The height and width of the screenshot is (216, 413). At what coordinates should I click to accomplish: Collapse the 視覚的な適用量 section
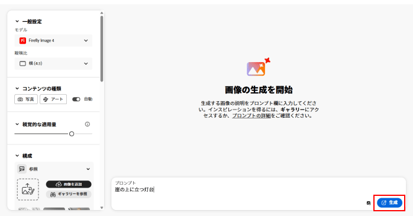[x=17, y=124]
